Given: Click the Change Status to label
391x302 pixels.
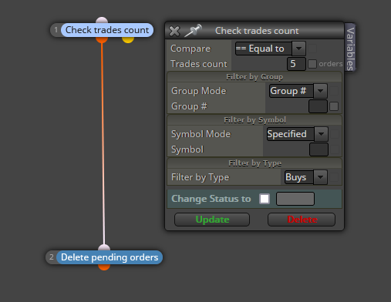Looking at the screenshot, I should pyautogui.click(x=211, y=199).
